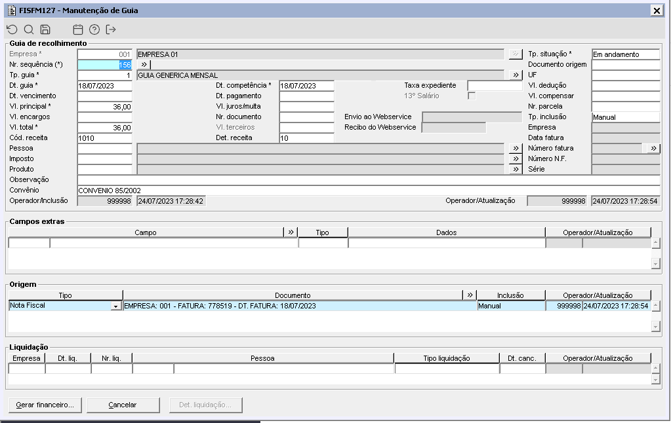
Task: Click the Origem Inclusão column header
Action: pos(510,295)
